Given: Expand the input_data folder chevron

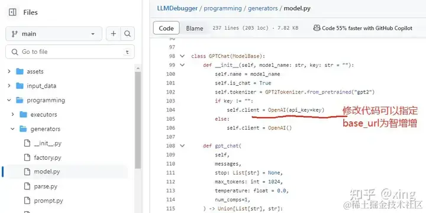Looking at the screenshot, I should 9,86.
